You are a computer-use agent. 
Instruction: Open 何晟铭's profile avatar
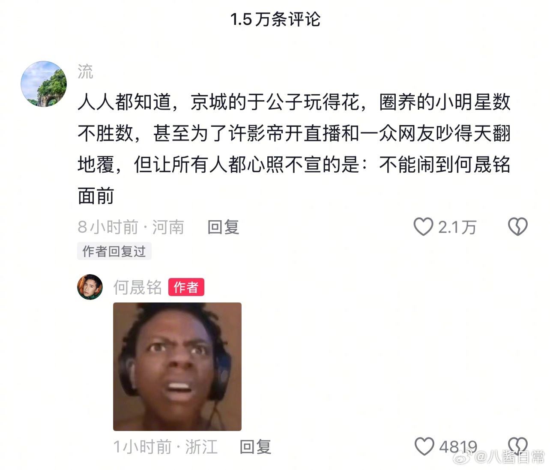point(90,287)
